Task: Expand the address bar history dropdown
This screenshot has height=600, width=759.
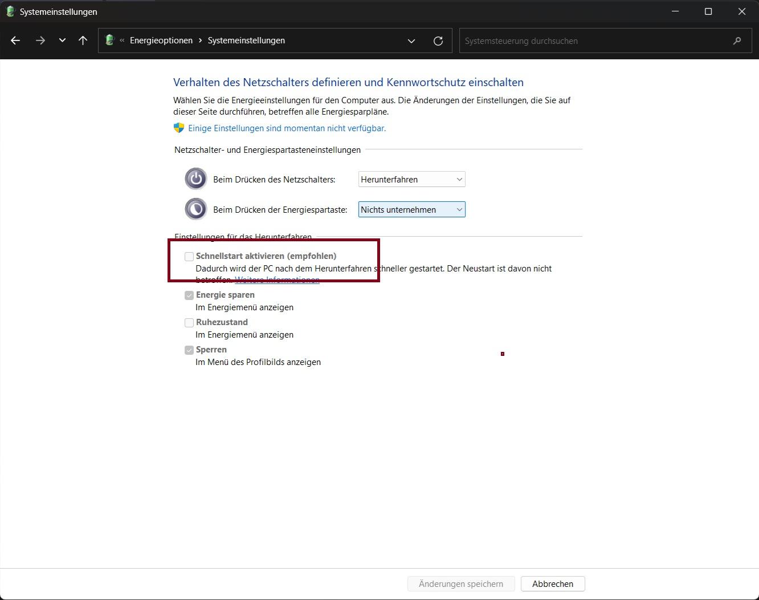Action: [411, 40]
